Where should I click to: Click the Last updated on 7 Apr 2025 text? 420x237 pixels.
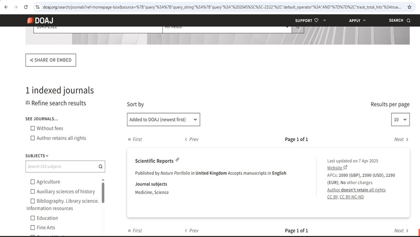point(353,161)
